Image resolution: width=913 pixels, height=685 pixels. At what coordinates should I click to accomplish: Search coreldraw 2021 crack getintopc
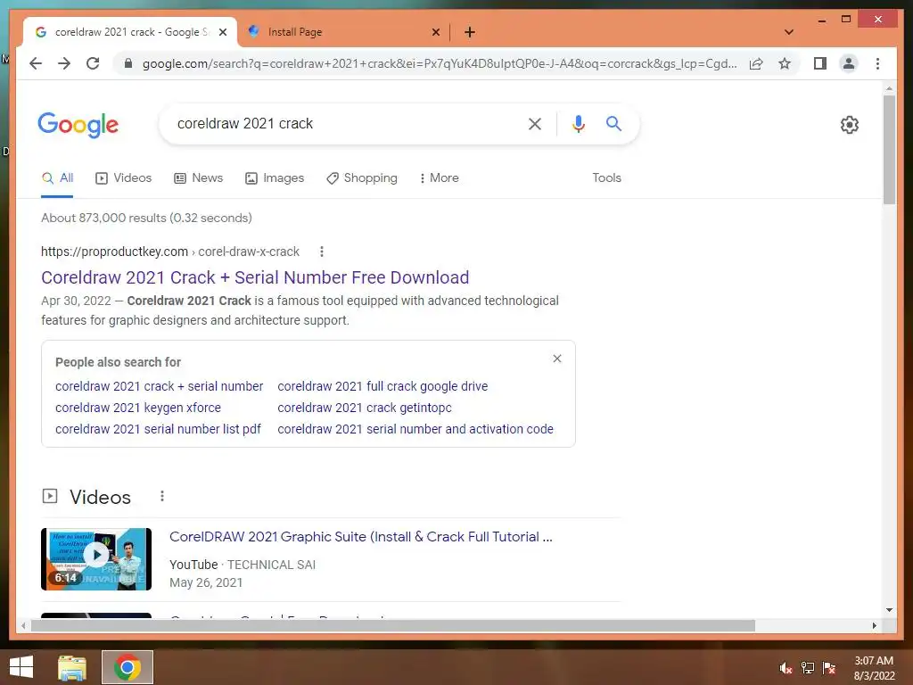(x=365, y=408)
